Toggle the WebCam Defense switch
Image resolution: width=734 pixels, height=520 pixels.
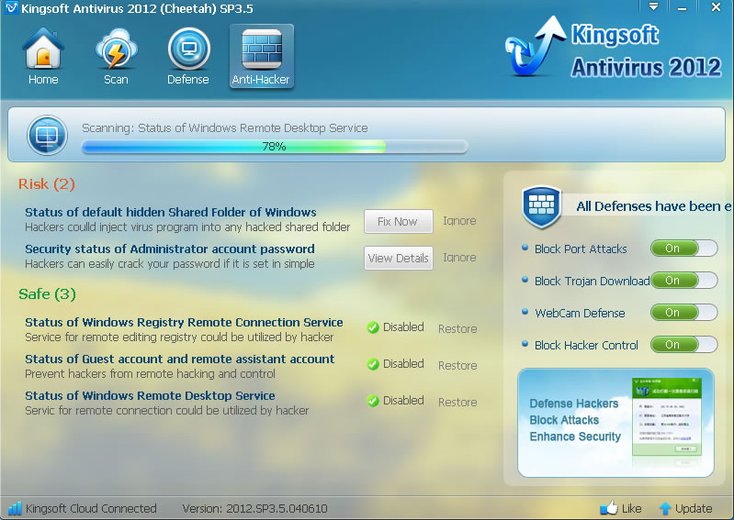click(x=683, y=313)
